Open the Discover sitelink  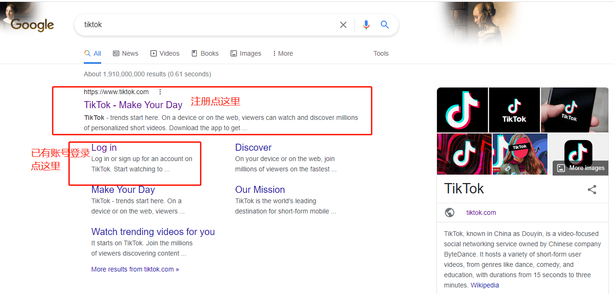click(253, 147)
